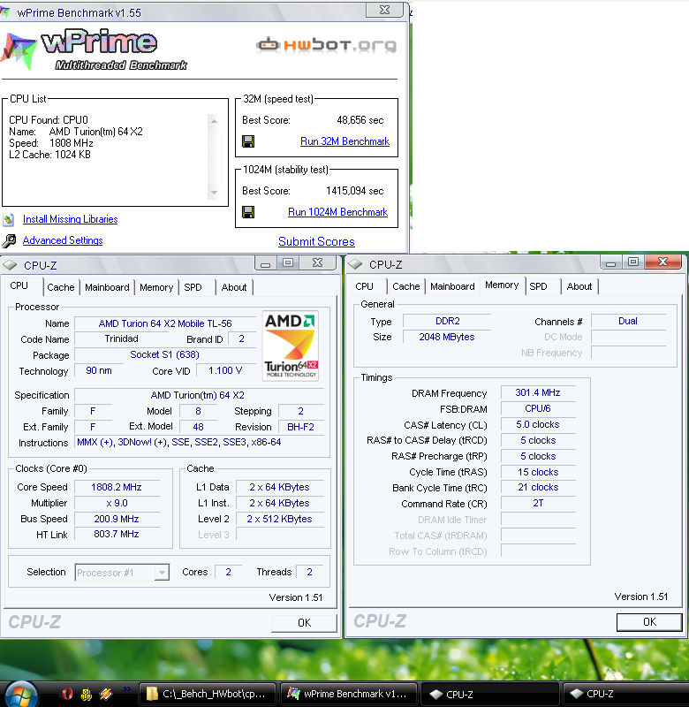Click the save icon beside Run 32M Benchmark
The height and width of the screenshot is (707, 689).
click(x=248, y=141)
